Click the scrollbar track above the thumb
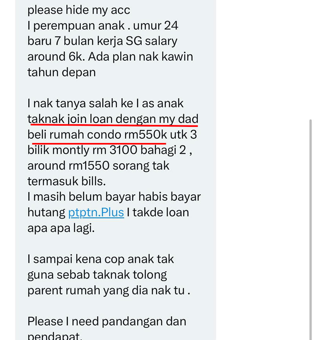 tap(310, 60)
